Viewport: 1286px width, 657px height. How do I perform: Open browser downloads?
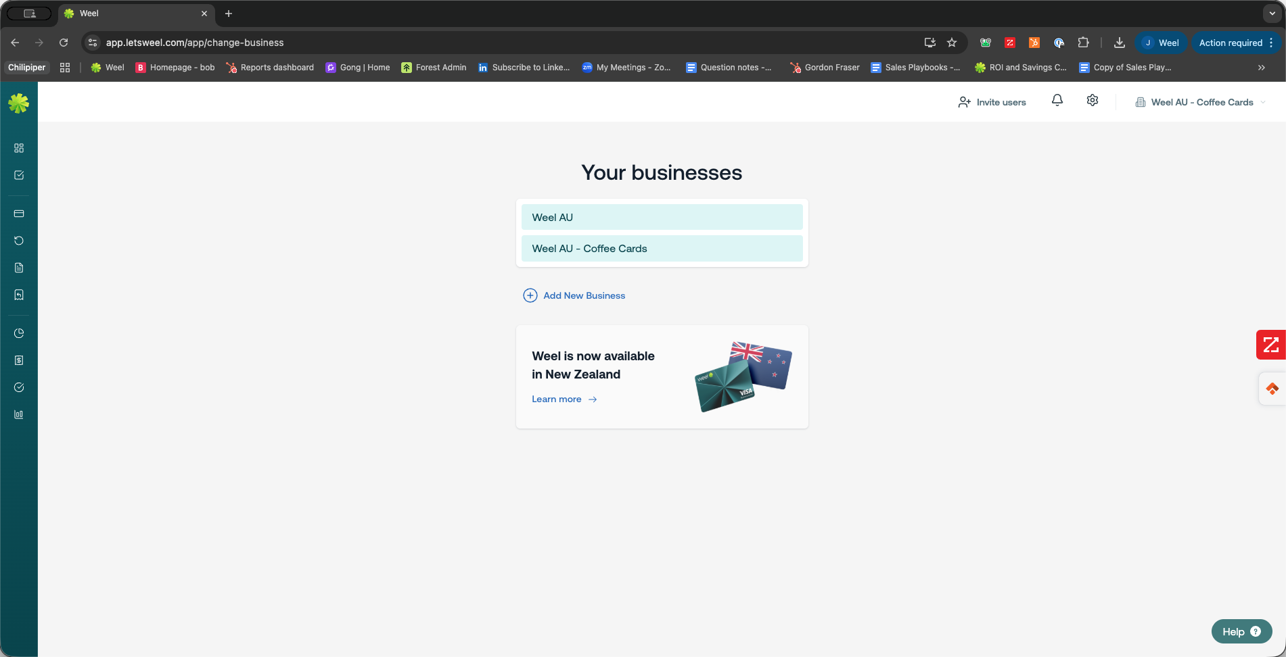pos(1120,43)
